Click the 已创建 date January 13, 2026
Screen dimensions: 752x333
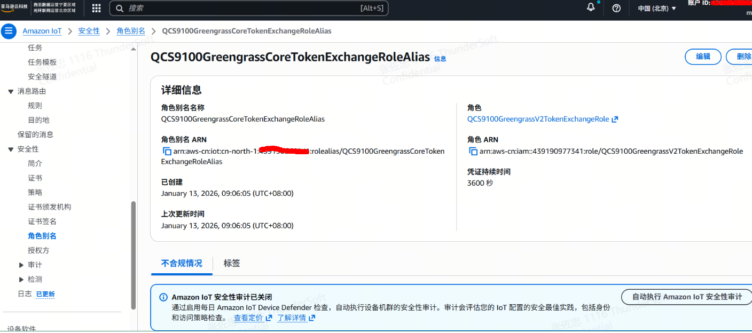[x=227, y=193]
